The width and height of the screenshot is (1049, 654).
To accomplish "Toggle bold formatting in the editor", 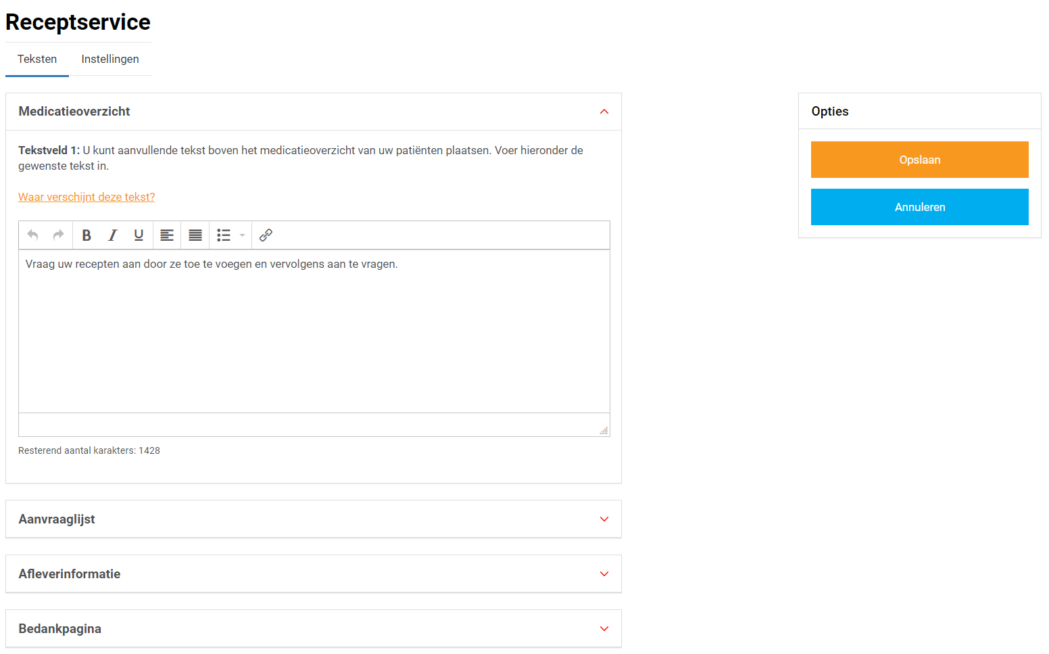I will (87, 235).
